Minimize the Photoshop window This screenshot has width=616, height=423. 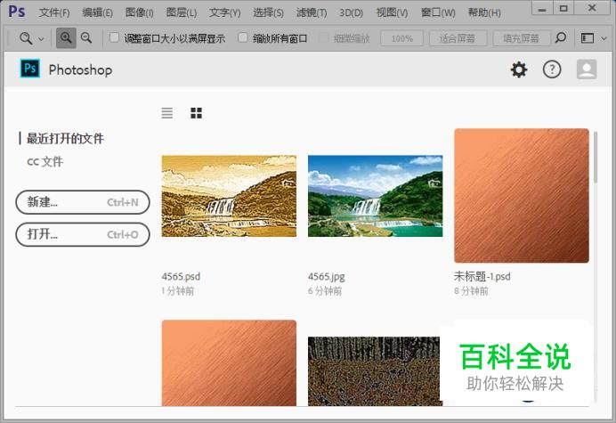542,8
